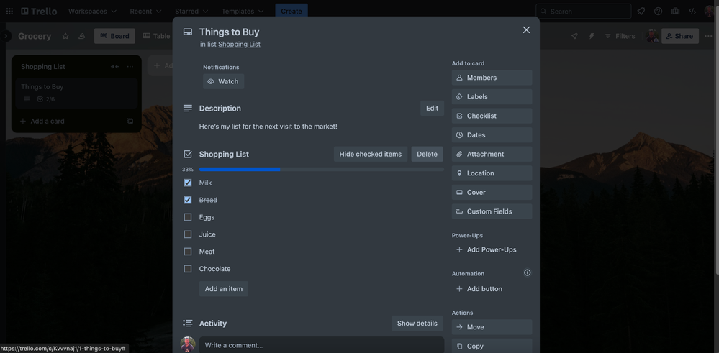Click the Trello logo home icon
The image size is (719, 353).
[x=39, y=11]
